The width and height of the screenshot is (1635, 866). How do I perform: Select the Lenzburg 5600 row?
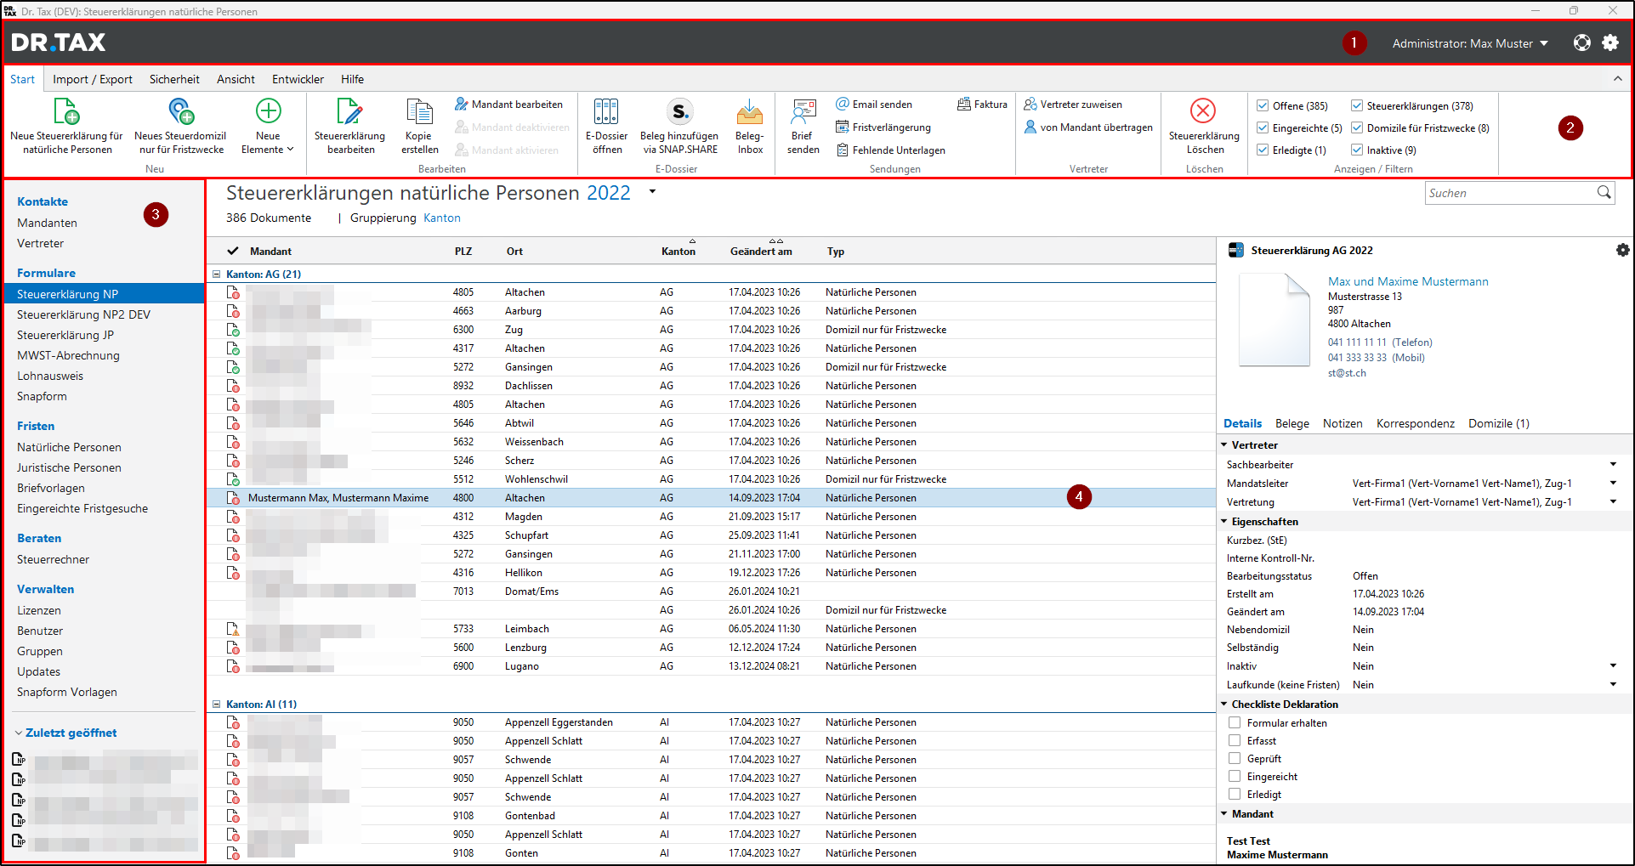tap(711, 648)
